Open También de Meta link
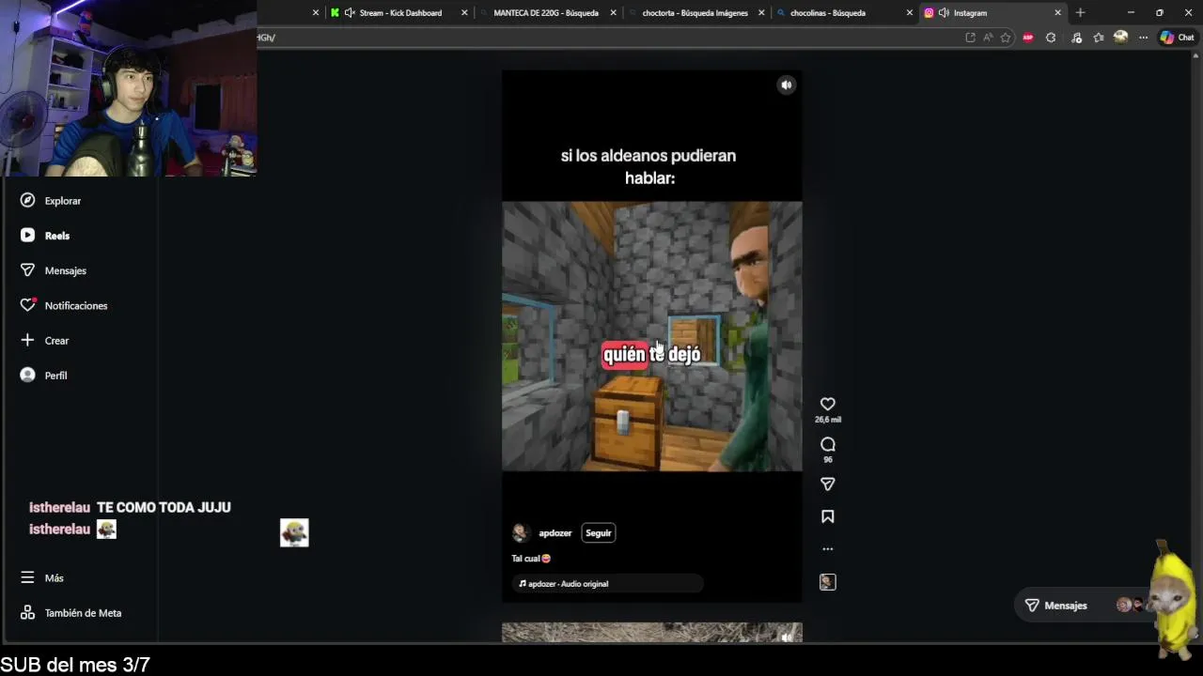 pos(71,612)
